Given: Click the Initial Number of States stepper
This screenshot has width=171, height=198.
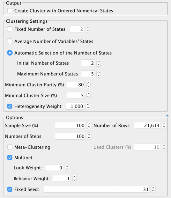Looking at the screenshot, I should click(98, 63).
